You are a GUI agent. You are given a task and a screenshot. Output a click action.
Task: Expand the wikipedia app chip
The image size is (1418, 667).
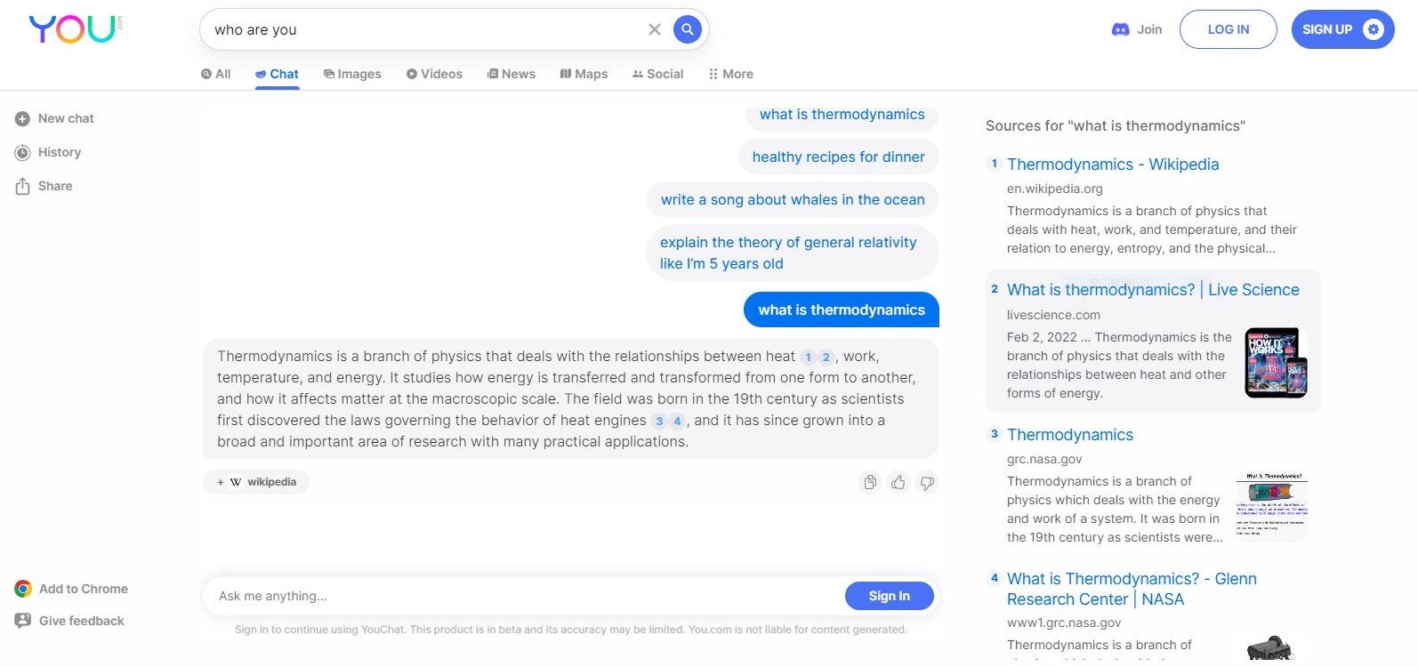(257, 482)
